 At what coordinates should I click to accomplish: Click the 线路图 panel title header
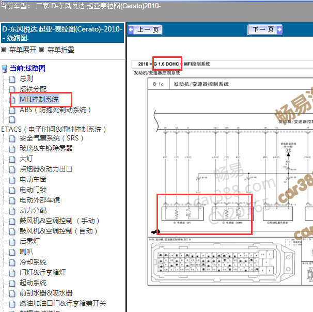62,33
